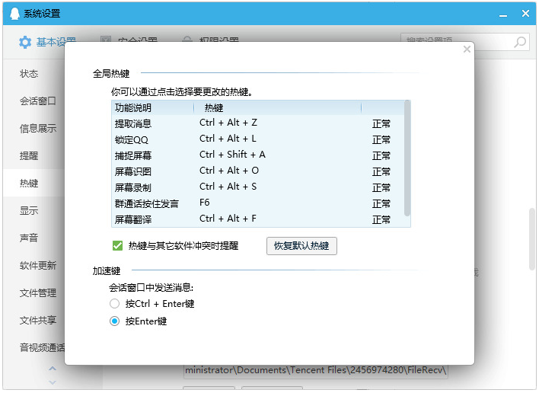Open 会话窗口 in the sidebar
539x393 pixels.
(38, 101)
